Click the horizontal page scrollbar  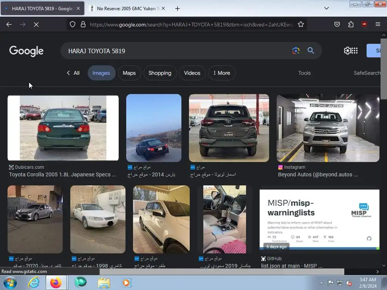coord(221,271)
